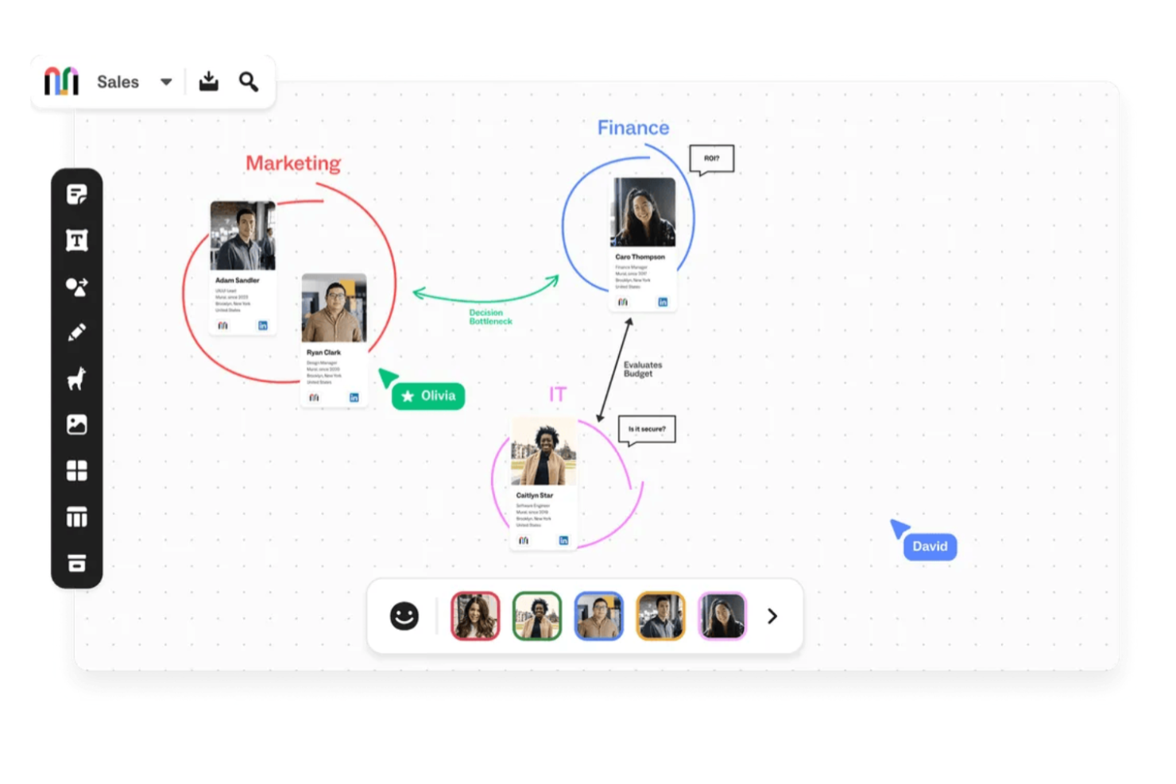Open LinkedIn icon on Adam Sandler card
Screen dimensions: 1176x784
pos(263,326)
